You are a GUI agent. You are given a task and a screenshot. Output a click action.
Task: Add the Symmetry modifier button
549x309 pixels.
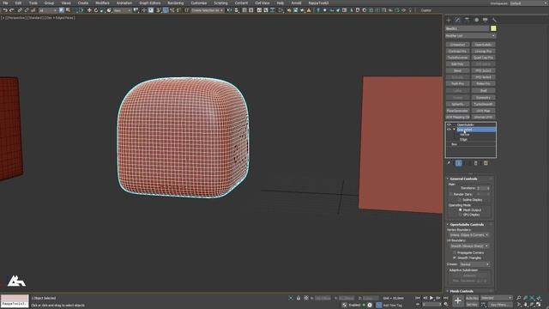tap(483, 97)
